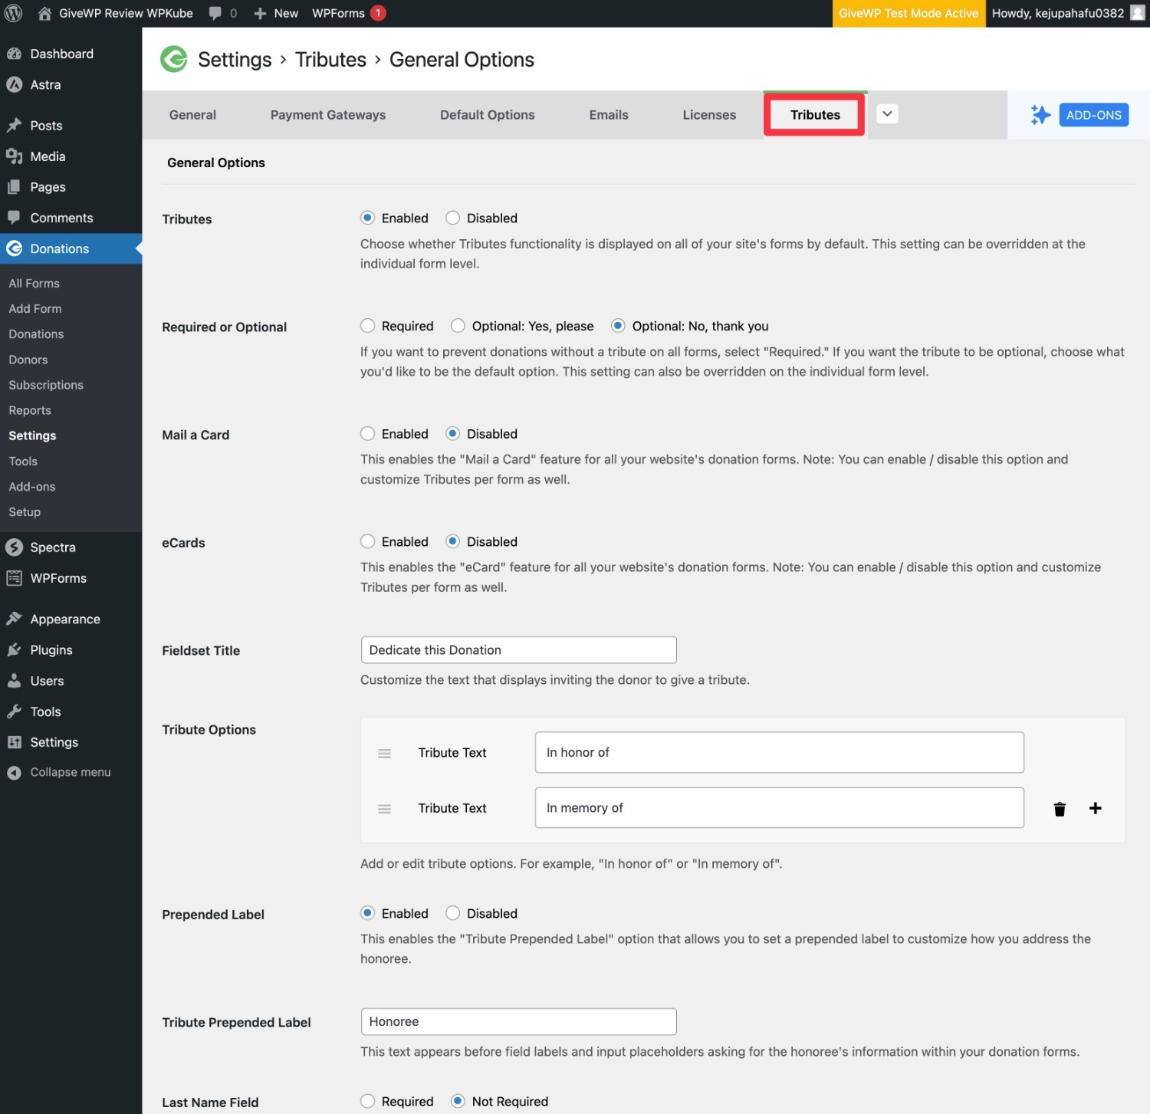Viewport: 1150px width, 1114px height.
Task: Click the Spectra icon in sidebar
Action: (14, 547)
